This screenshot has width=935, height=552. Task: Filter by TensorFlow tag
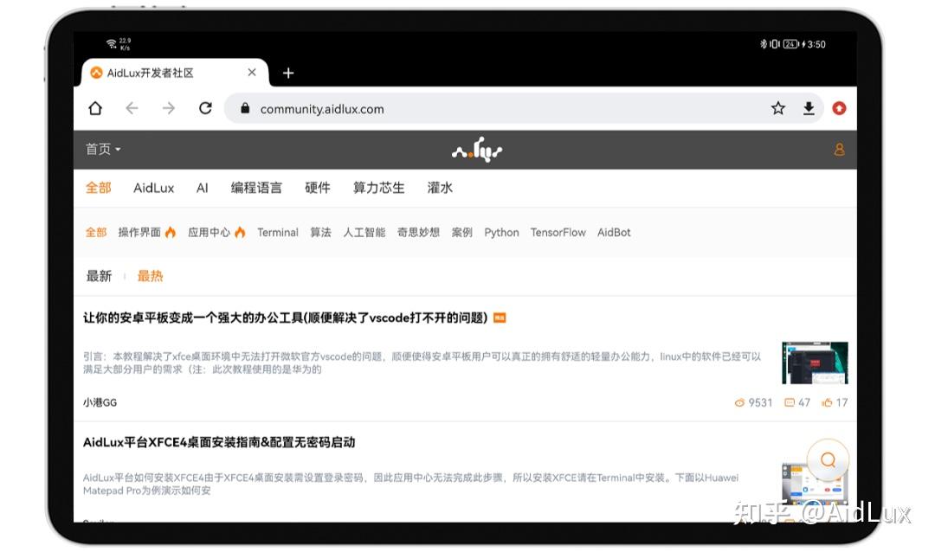558,233
